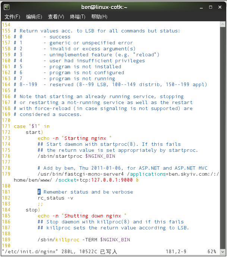Click the window title 'ben@linux-cotk:~'
Viewport: 227px width, 257px height.
(x=104, y=7)
